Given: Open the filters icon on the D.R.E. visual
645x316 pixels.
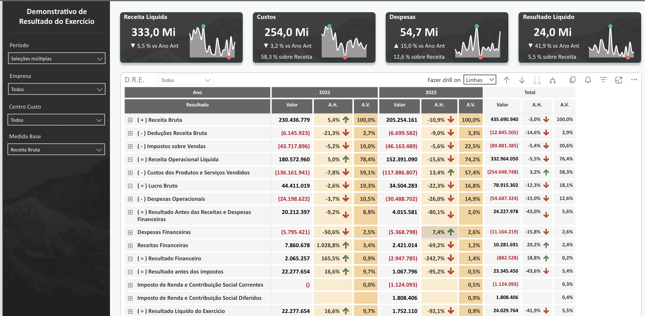Looking at the screenshot, I should click(603, 80).
